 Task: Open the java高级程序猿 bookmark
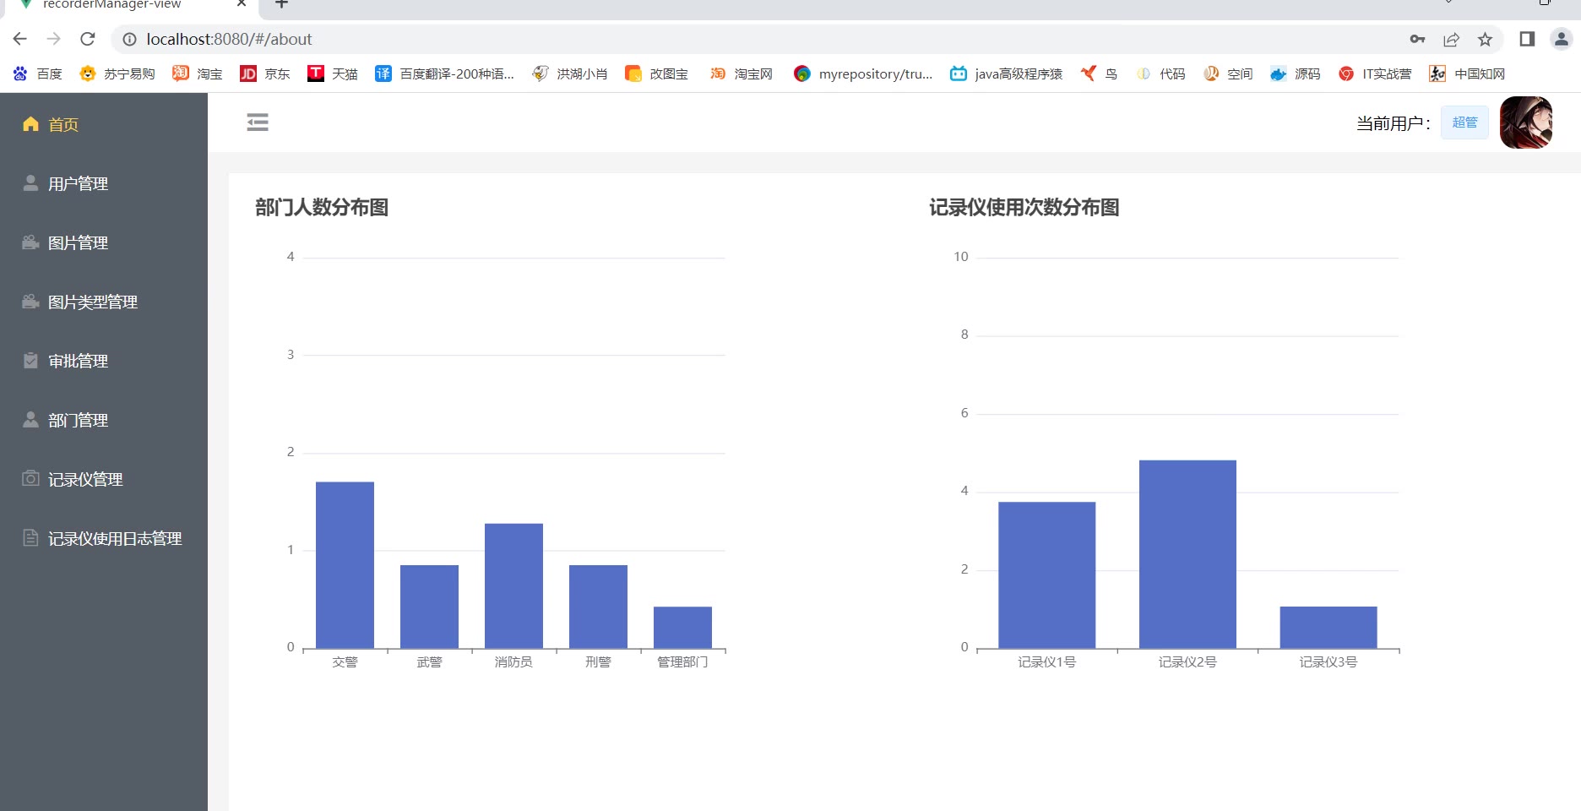click(x=1006, y=73)
